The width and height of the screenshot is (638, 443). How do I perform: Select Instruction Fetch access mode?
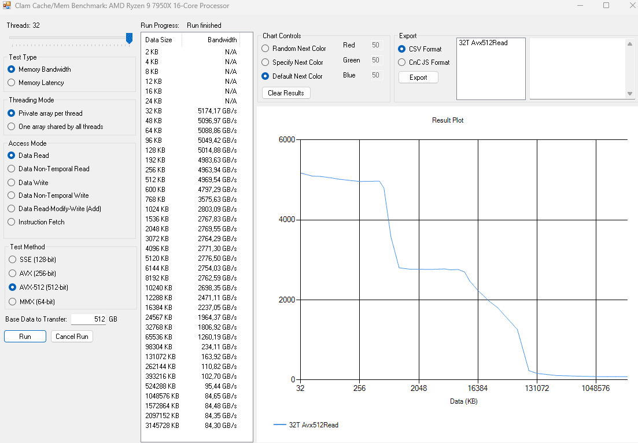pyautogui.click(x=36, y=221)
